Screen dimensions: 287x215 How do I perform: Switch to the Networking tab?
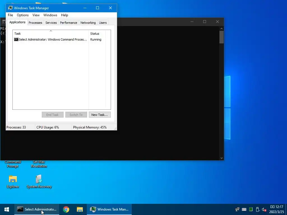pos(88,23)
